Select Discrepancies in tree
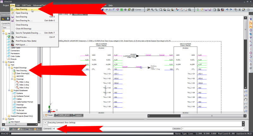 click(22, 113)
